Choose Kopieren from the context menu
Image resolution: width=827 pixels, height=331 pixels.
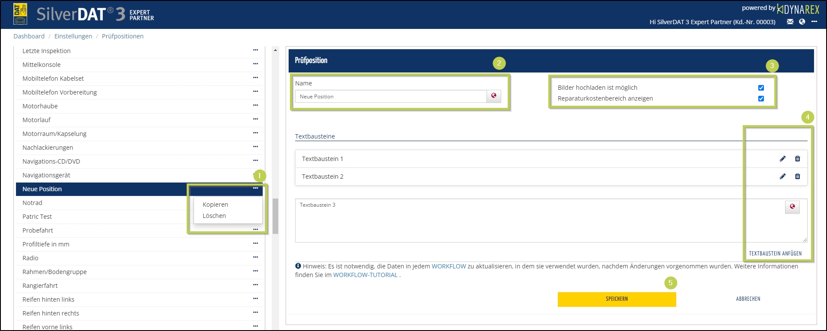click(x=215, y=205)
